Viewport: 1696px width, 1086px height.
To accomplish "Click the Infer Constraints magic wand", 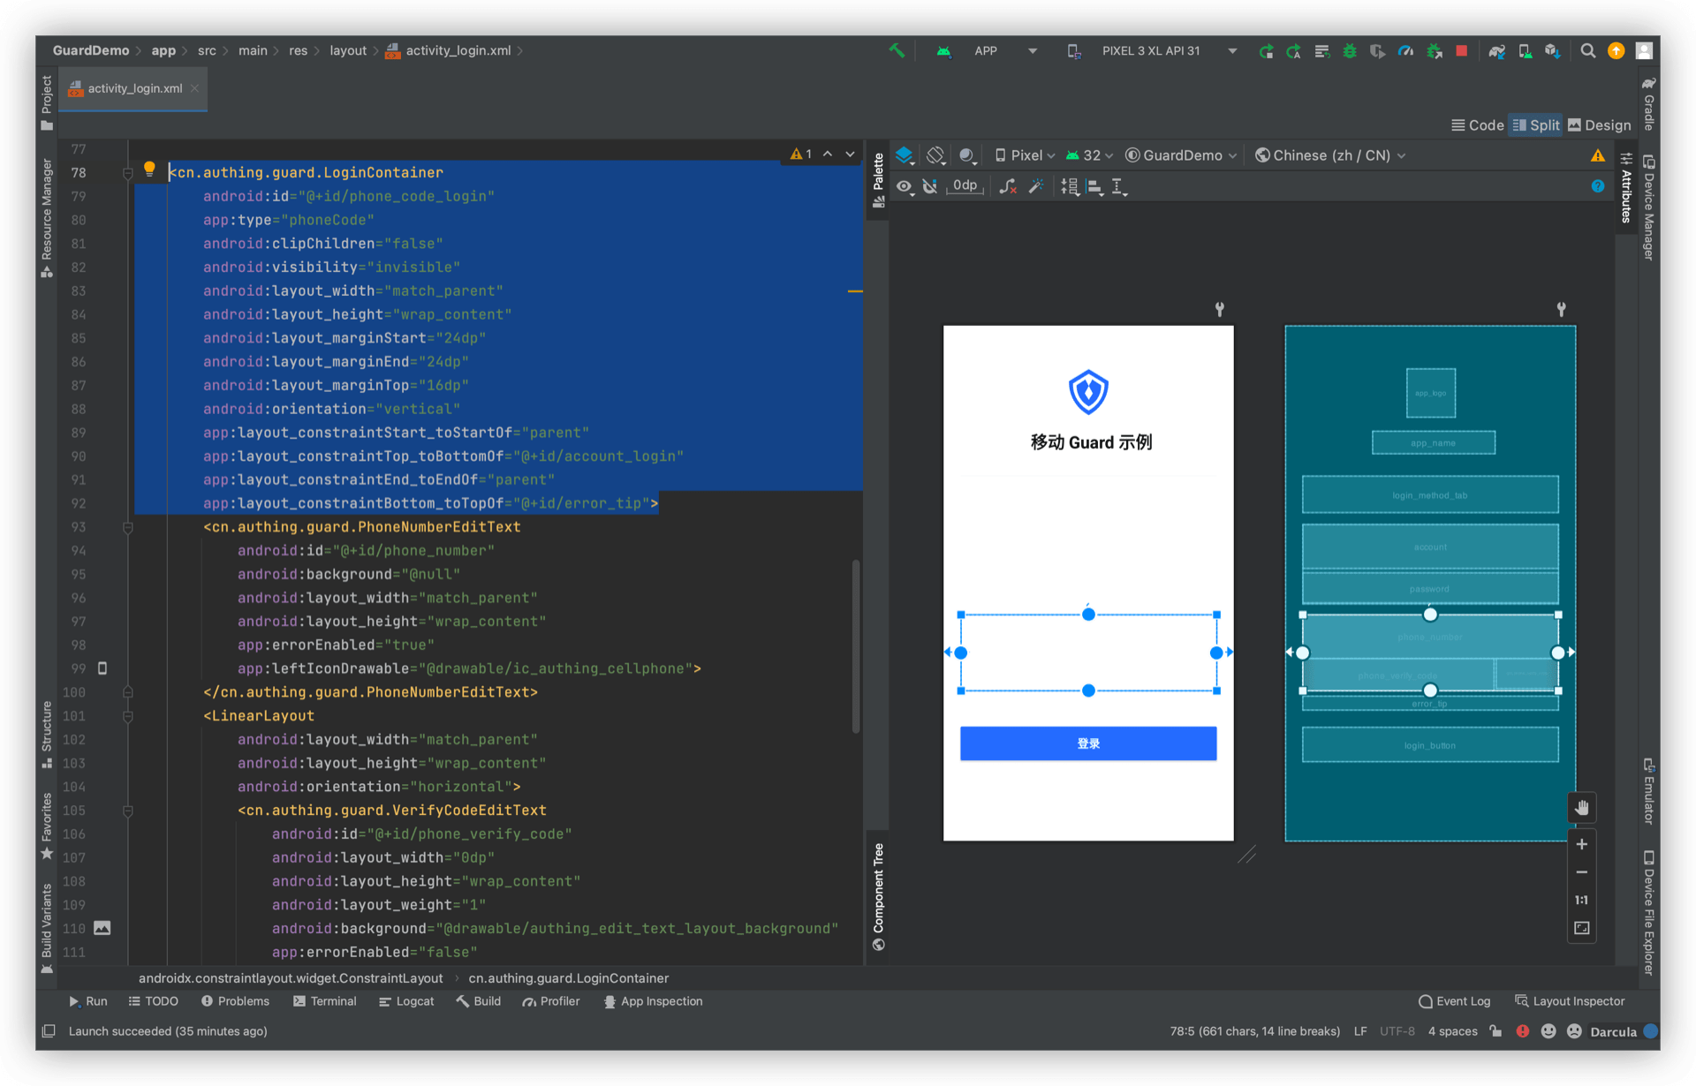I will pos(1036,186).
